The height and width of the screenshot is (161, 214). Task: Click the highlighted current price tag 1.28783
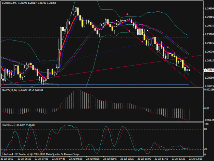pyautogui.click(x=209, y=70)
